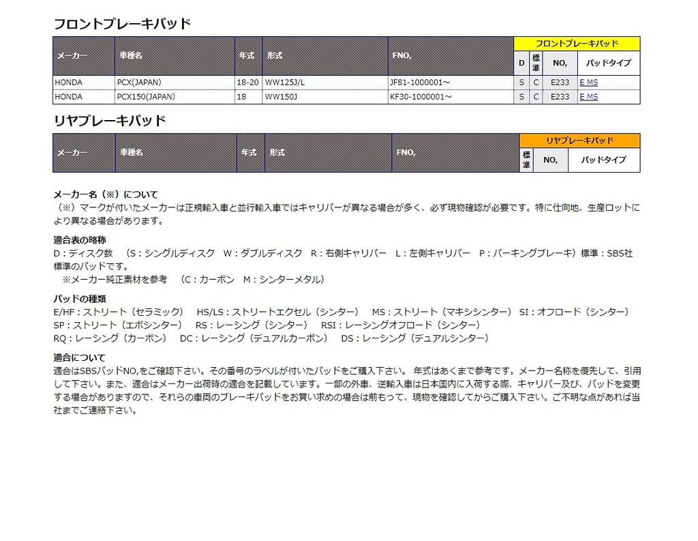The image size is (698, 541).
Task: Select the PCX(JAPAN) model name cell
Action: coord(140,83)
